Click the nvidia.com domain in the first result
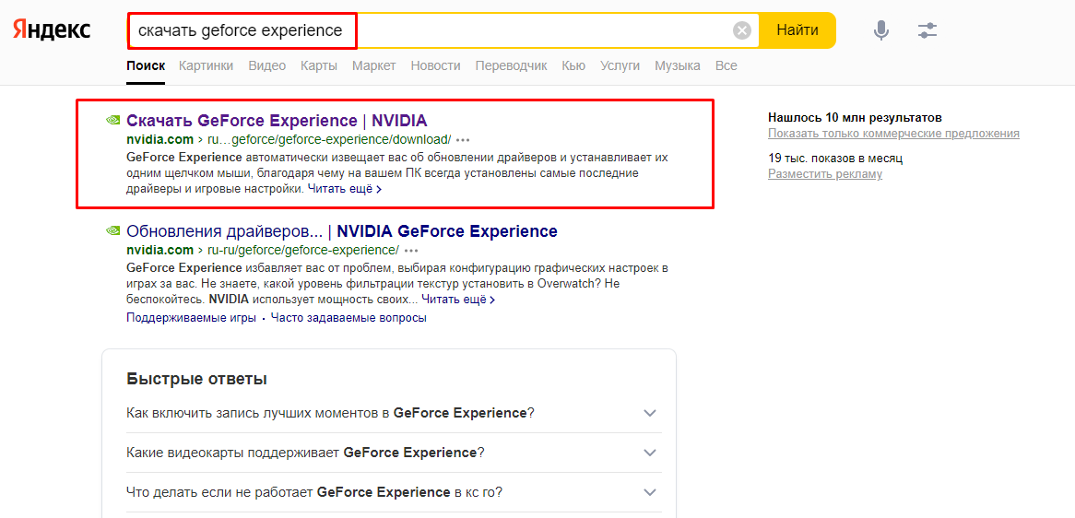Viewport: 1075px width, 518px height. tap(159, 140)
